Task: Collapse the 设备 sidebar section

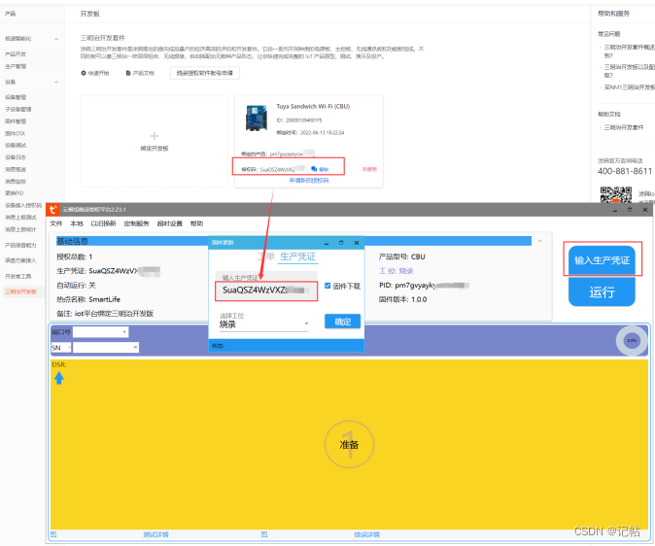Action: pos(56,82)
